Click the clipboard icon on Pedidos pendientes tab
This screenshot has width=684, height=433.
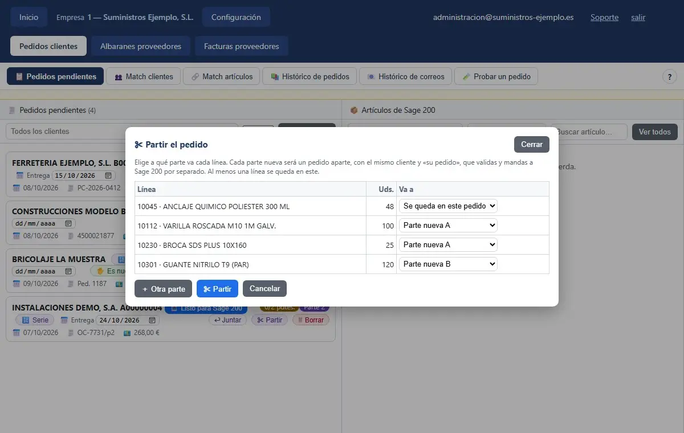coord(19,77)
